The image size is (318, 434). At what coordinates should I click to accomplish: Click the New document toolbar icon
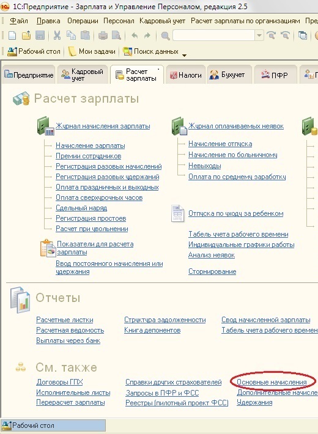point(12,35)
